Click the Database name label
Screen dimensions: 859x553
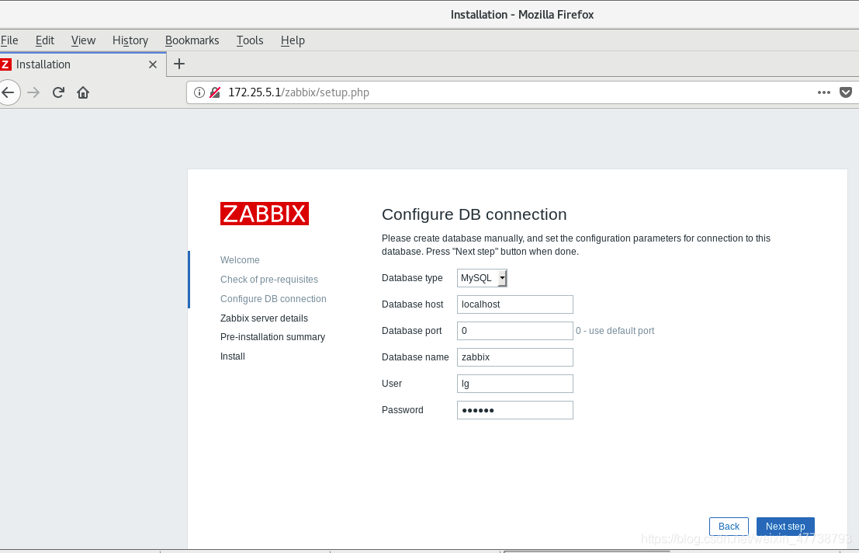pyautogui.click(x=415, y=356)
